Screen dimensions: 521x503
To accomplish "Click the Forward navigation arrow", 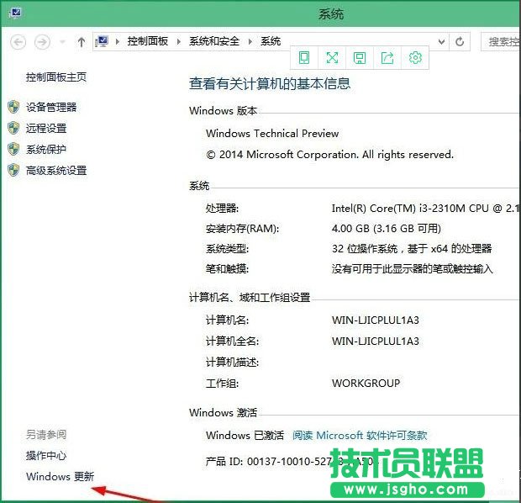I will [x=43, y=42].
